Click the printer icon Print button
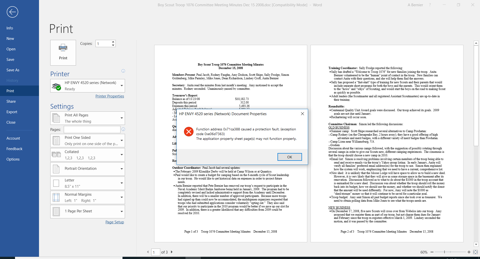The width and height of the screenshot is (480, 259). (x=63, y=53)
